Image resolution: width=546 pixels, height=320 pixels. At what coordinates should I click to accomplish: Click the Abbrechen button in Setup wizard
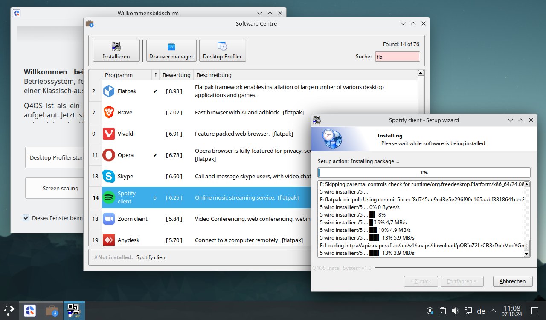[x=513, y=281]
